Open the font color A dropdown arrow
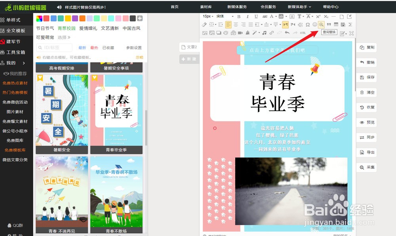This screenshot has width=396, height=236. coord(276,17)
